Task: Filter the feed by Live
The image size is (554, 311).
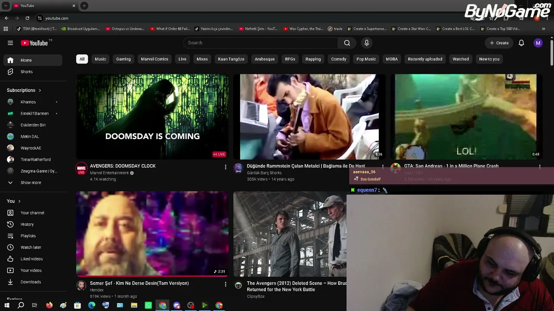Action: [183, 59]
